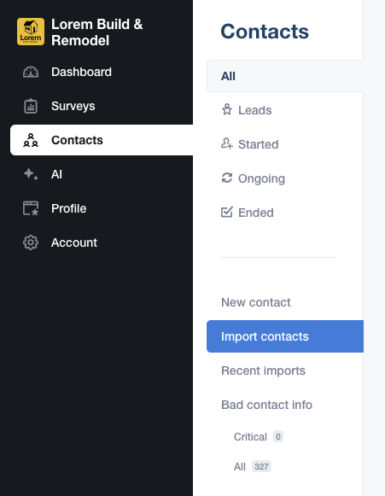Viewport: 385px width, 496px height.
Task: Open the New contact link
Action: click(255, 302)
